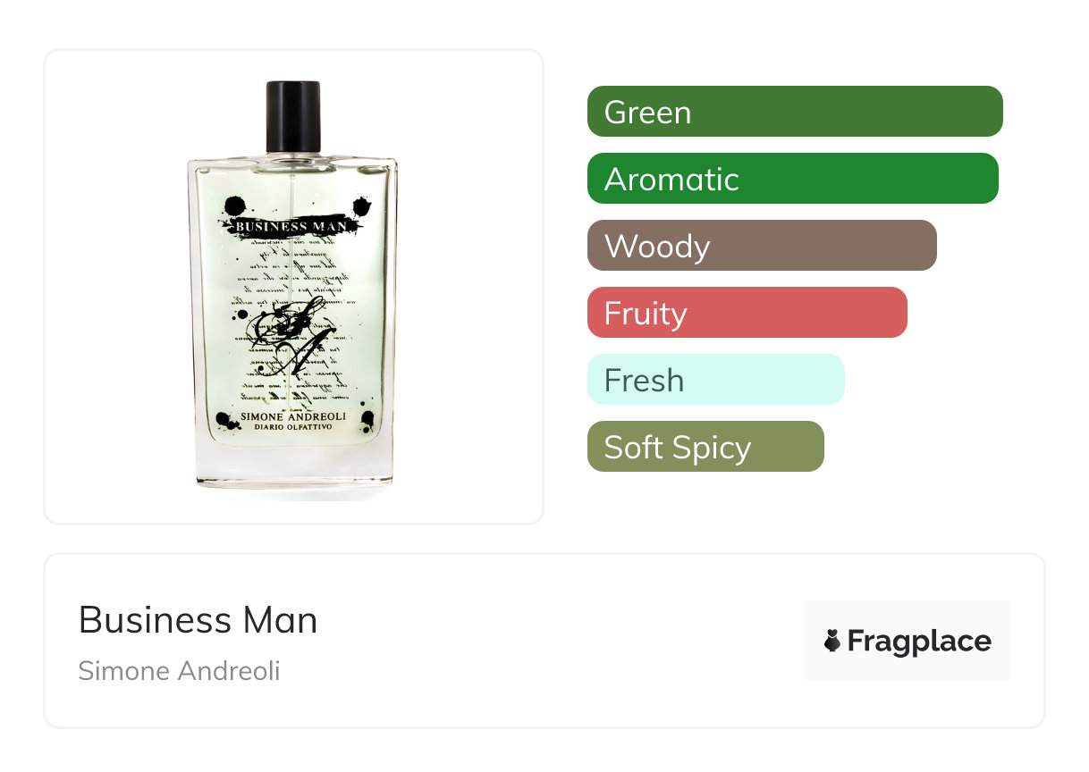1089x772 pixels.
Task: Click the Green accord label text
Action: click(647, 113)
